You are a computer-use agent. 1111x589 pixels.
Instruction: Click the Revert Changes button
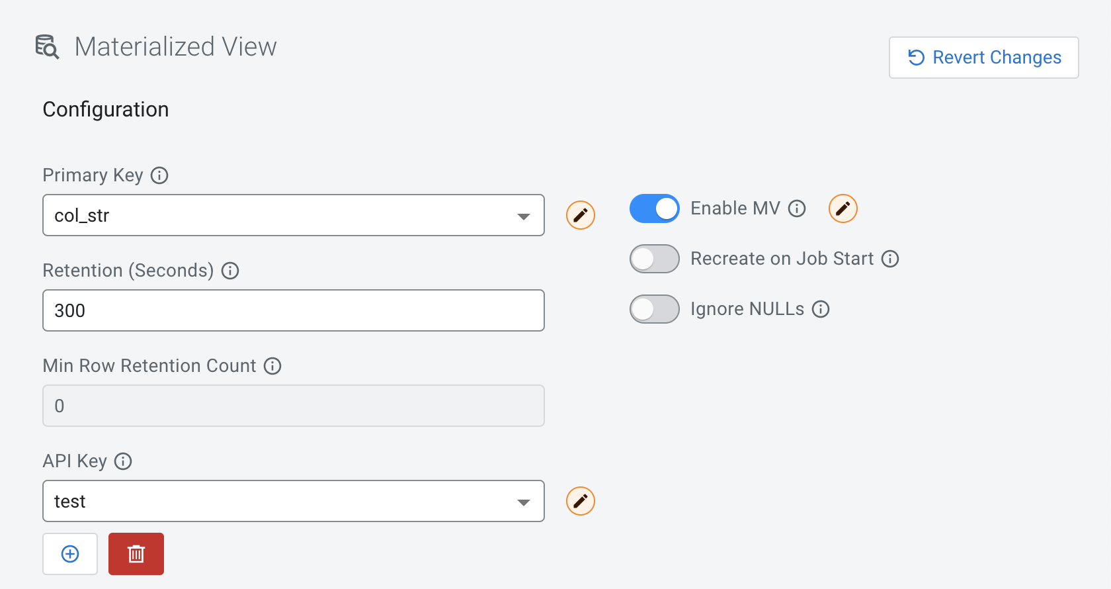coord(983,58)
